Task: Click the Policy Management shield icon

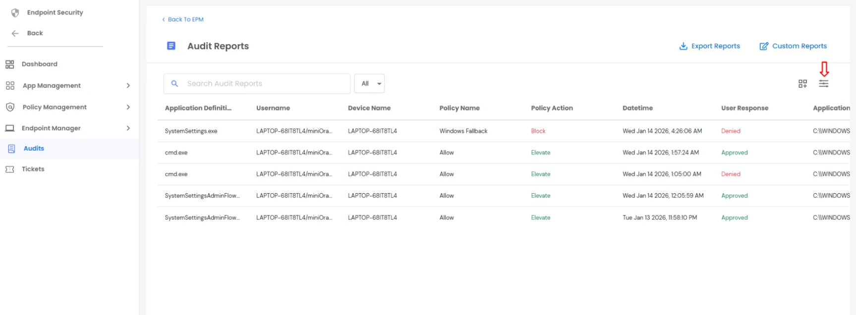Action: (10, 107)
